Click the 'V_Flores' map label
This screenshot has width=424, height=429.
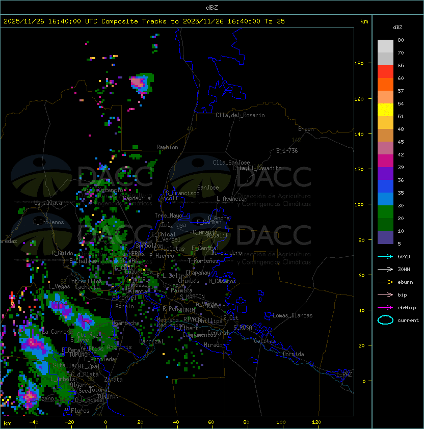77,411
